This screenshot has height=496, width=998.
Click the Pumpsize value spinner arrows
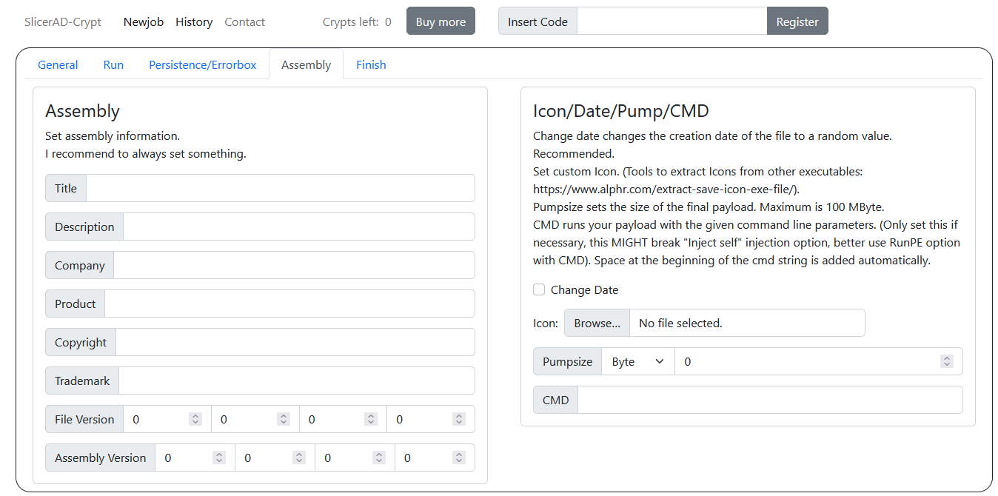[946, 361]
